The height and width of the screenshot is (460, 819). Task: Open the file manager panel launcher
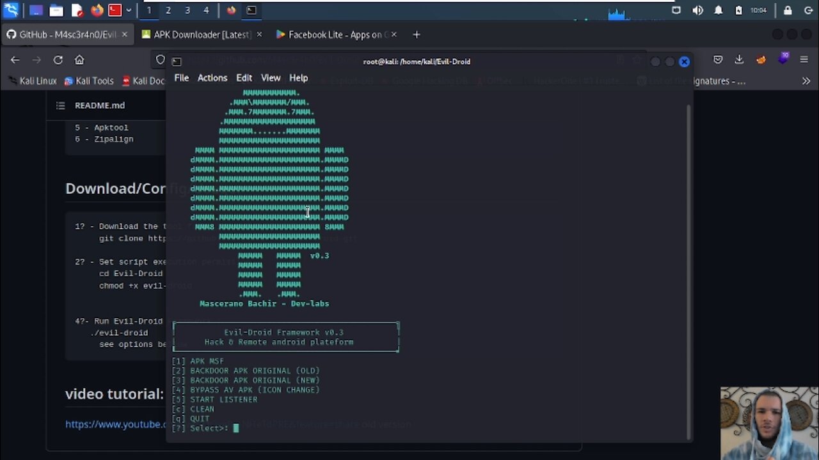tap(56, 10)
